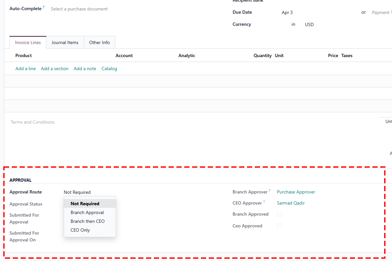The height and width of the screenshot is (261, 392).
Task: Choose Branch then CEO approval route
Action: pyautogui.click(x=88, y=221)
